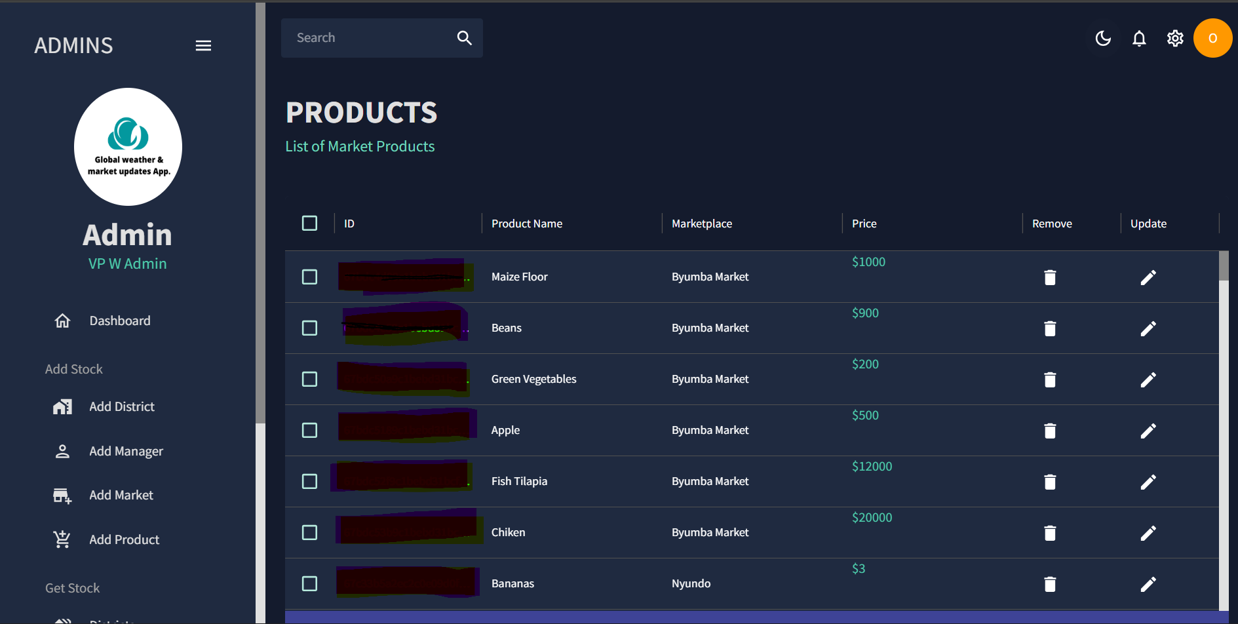The width and height of the screenshot is (1238, 624).
Task: Update the Bananas product entry
Action: pos(1148,584)
